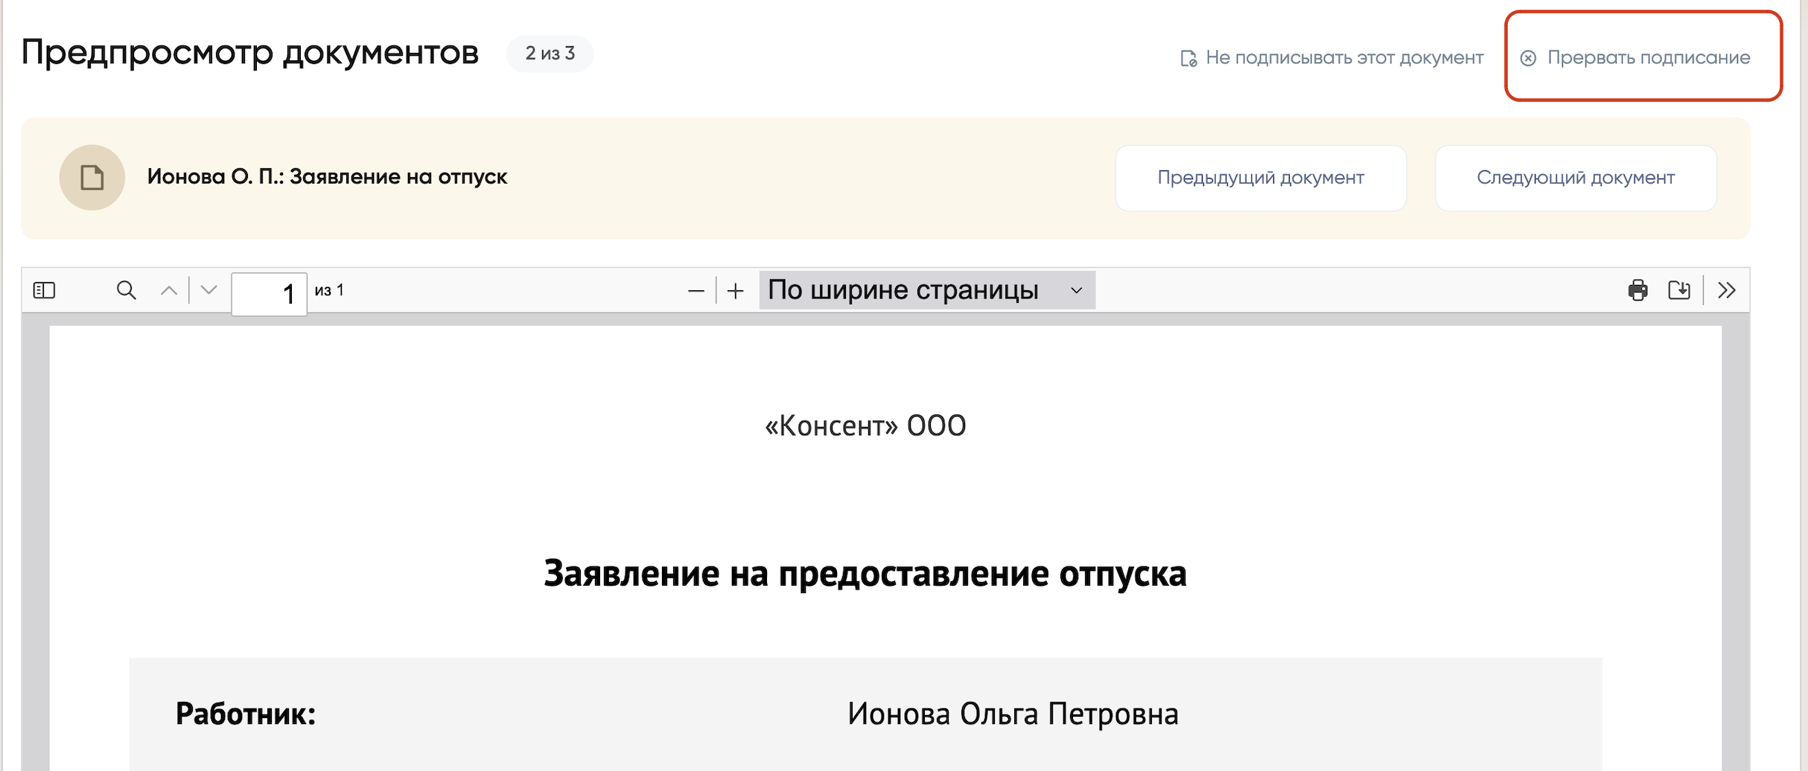Click 'Не подписывать этот документ' link
The height and width of the screenshot is (771, 1808).
coord(1344,58)
